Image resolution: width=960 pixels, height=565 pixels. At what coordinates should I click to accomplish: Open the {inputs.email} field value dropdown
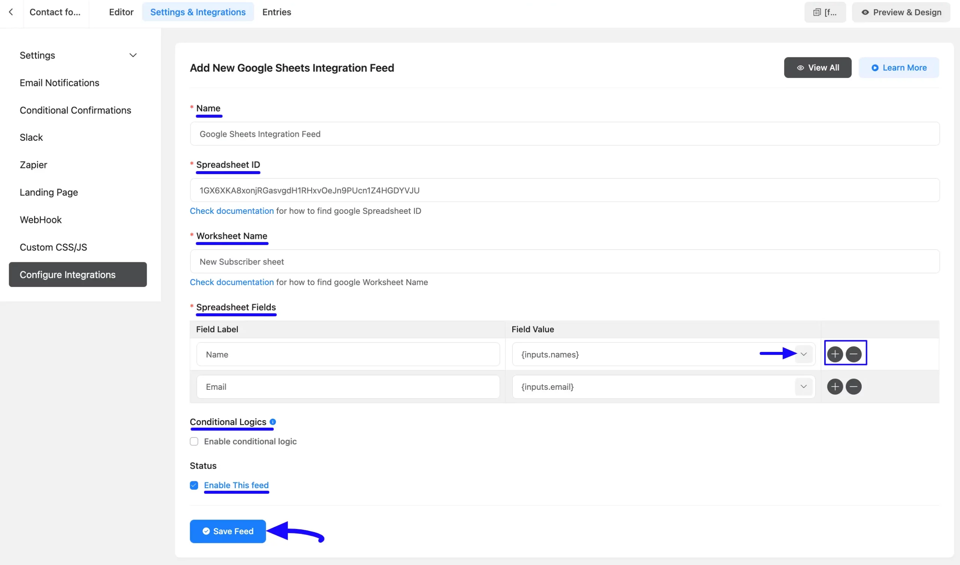coord(803,386)
